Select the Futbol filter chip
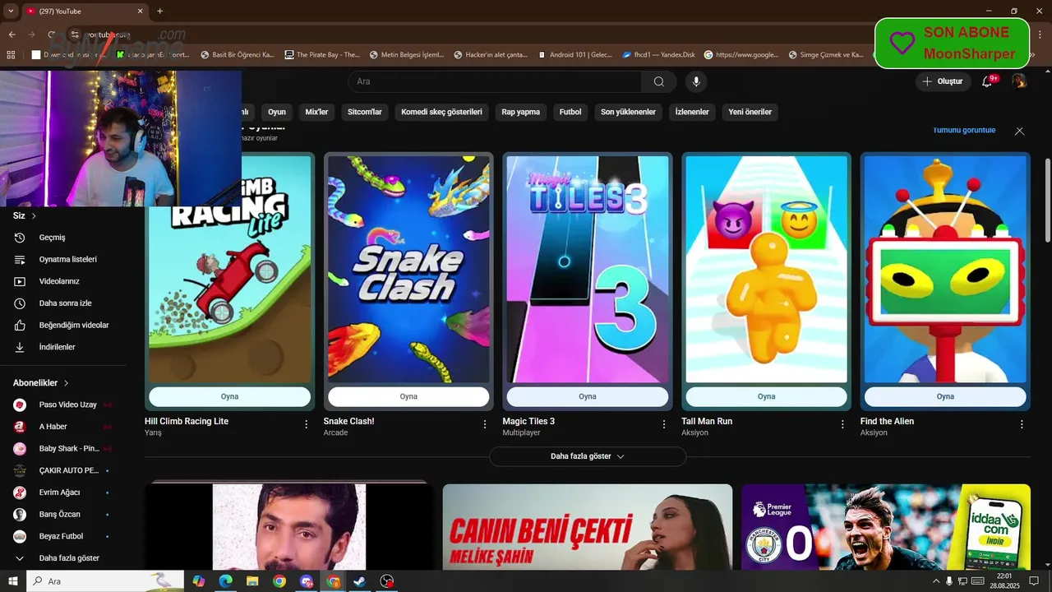 pos(570,112)
